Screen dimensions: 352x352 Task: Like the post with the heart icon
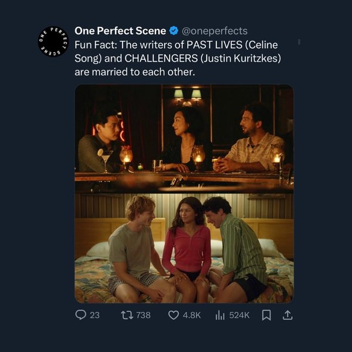click(x=173, y=315)
